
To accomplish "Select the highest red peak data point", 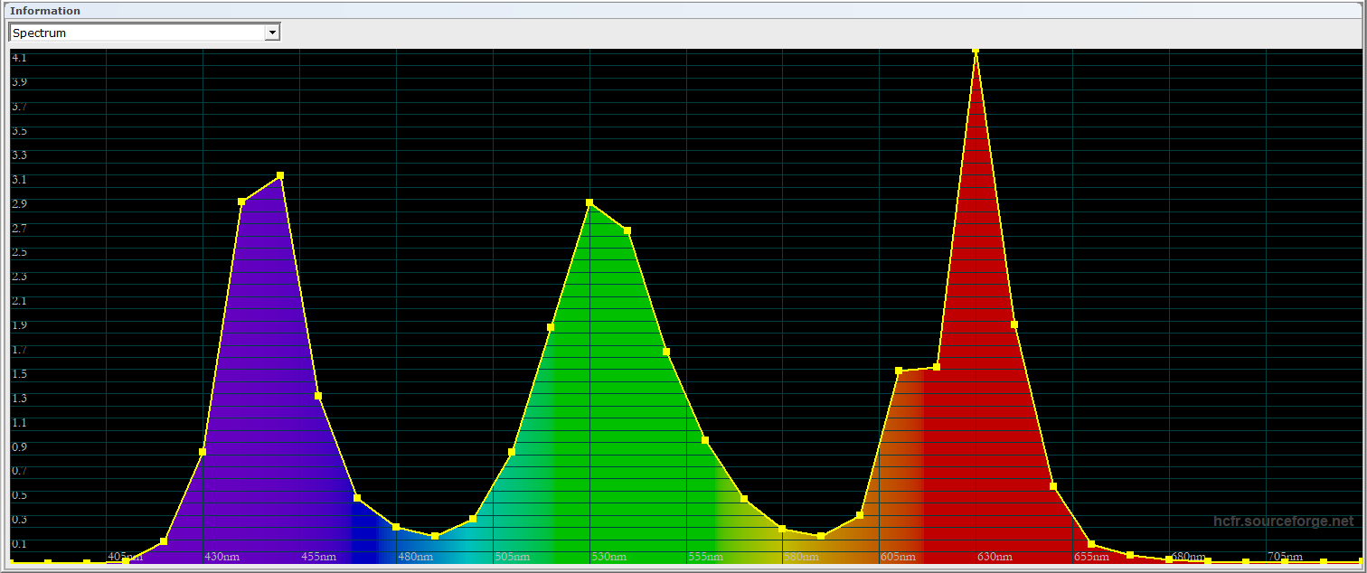I will (x=976, y=50).
